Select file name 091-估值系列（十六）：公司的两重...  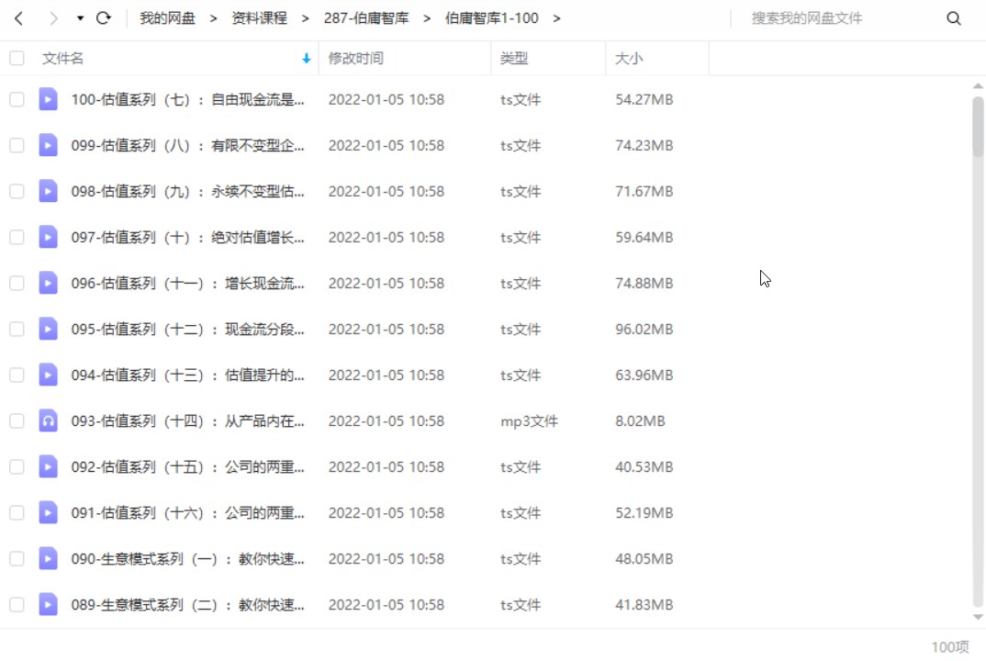pos(187,512)
